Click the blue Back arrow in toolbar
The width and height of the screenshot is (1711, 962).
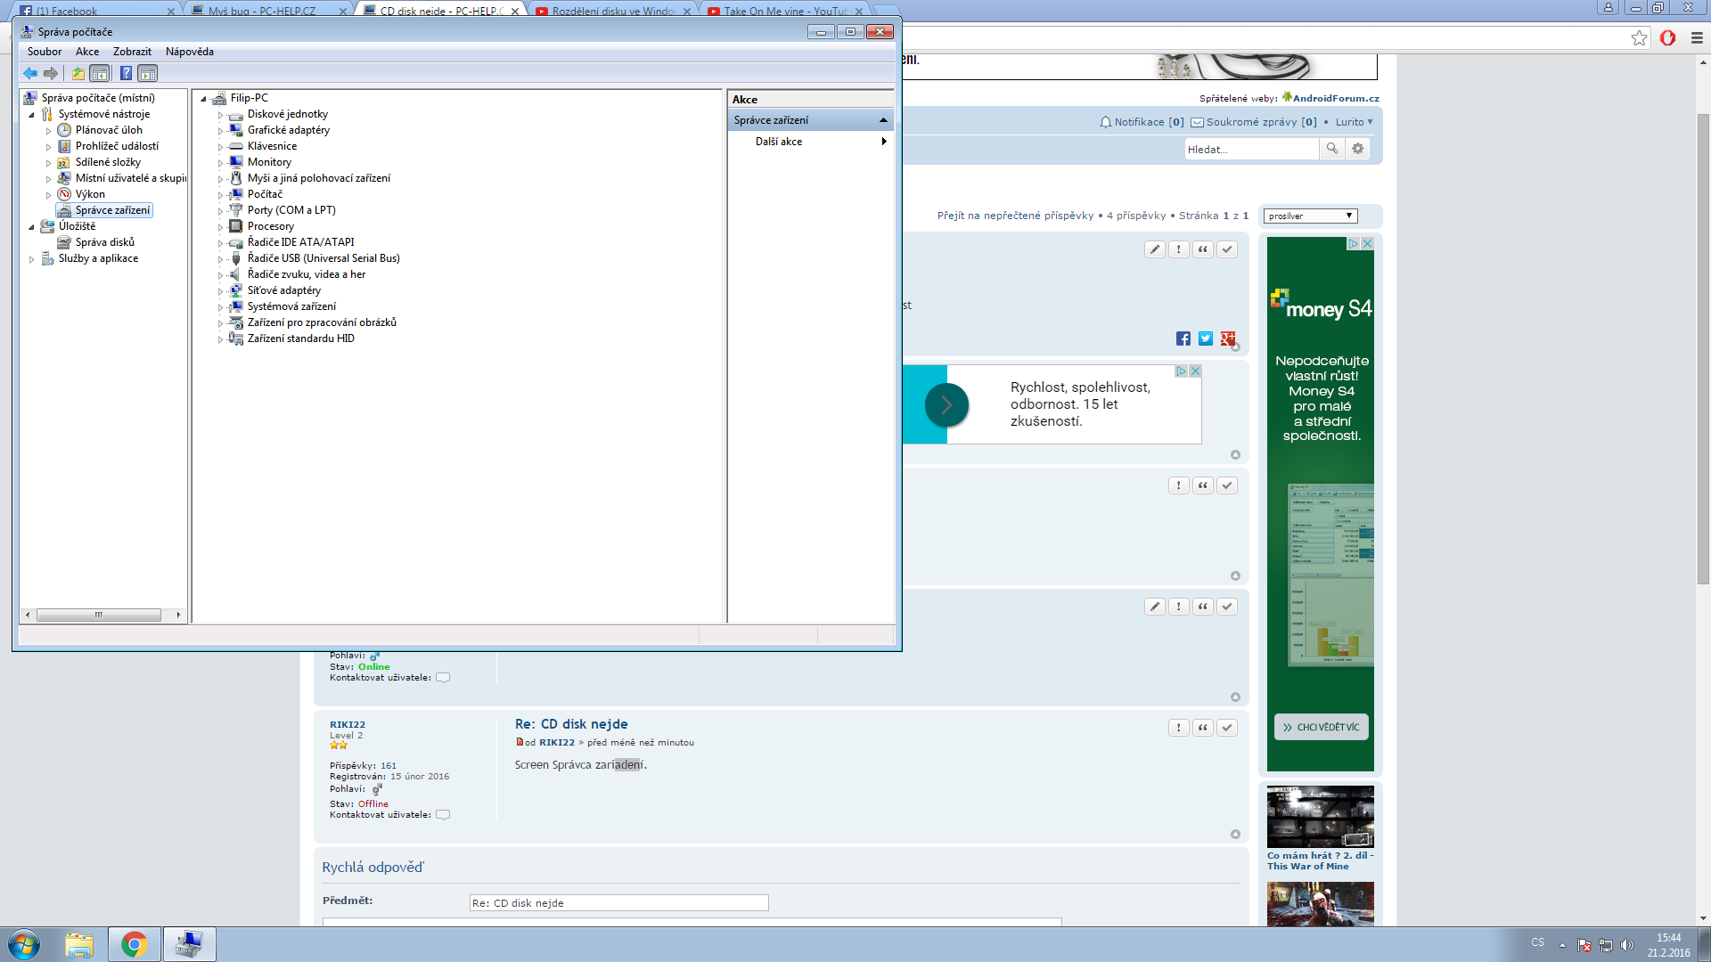click(30, 74)
